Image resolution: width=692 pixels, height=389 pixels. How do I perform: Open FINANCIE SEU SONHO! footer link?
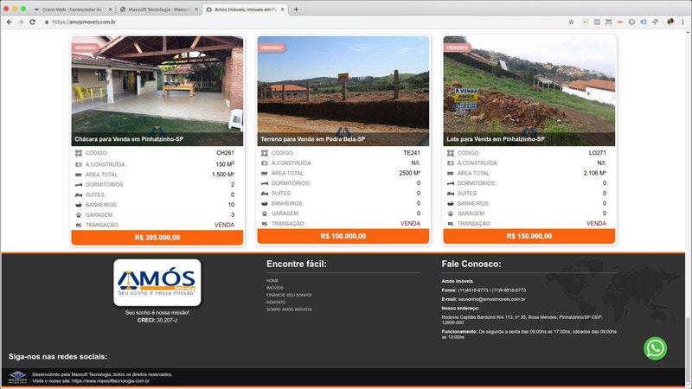coord(289,295)
